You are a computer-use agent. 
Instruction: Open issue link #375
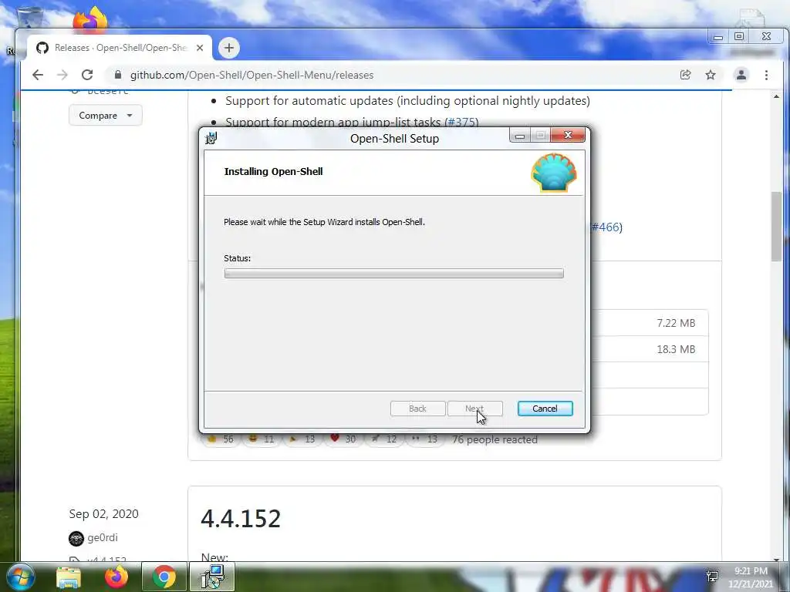point(461,123)
